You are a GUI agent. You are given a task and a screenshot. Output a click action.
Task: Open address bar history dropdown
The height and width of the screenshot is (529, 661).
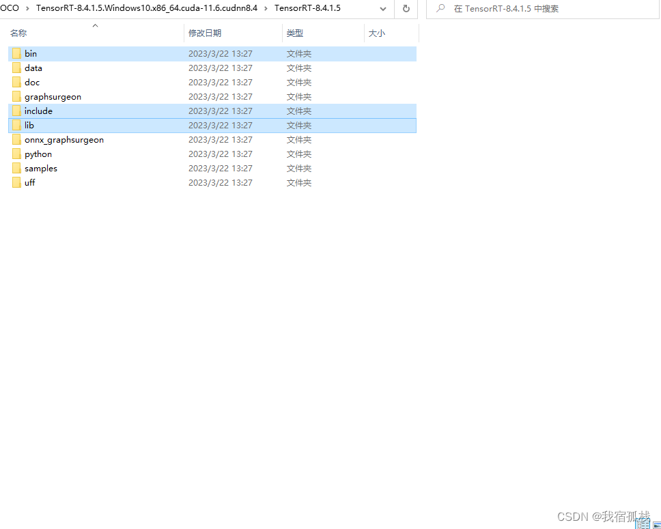click(x=383, y=8)
